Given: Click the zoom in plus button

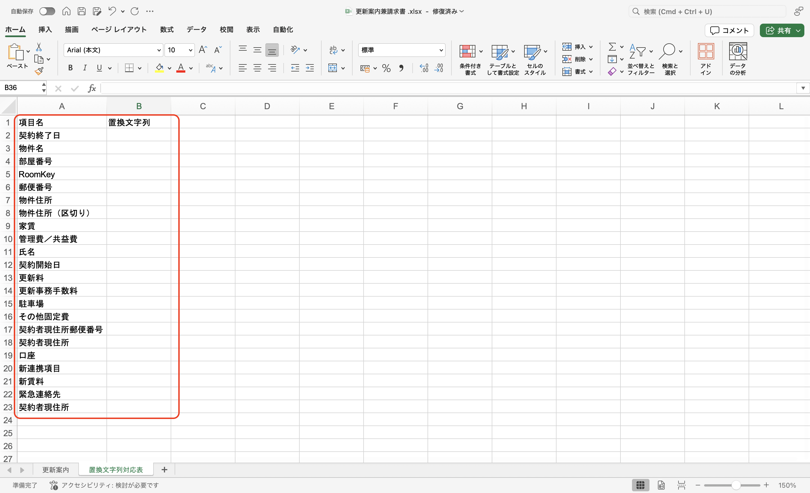Looking at the screenshot, I should (766, 485).
